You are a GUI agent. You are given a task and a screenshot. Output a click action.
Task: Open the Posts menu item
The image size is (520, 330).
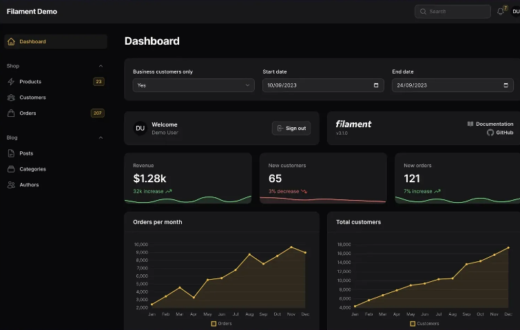tap(56, 153)
